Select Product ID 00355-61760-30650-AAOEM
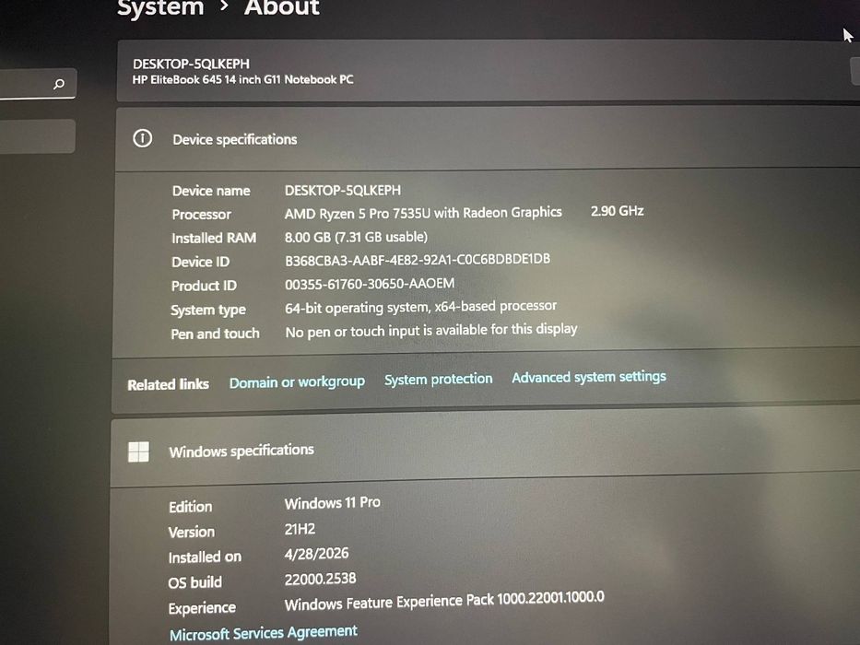 pos(370,284)
